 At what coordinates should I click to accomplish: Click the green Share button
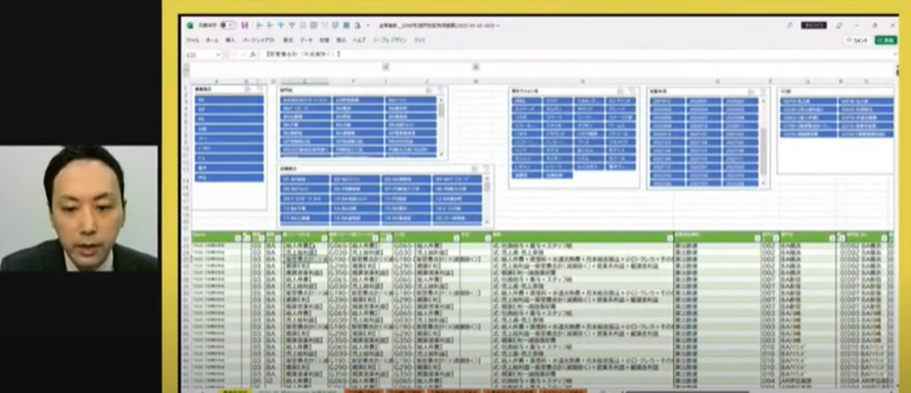coord(886,40)
